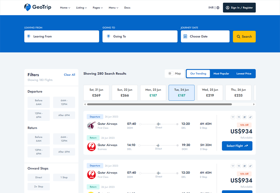Click the pet-friendly icon on first flight card
Screen dimensions: 280x193
tap(250, 117)
